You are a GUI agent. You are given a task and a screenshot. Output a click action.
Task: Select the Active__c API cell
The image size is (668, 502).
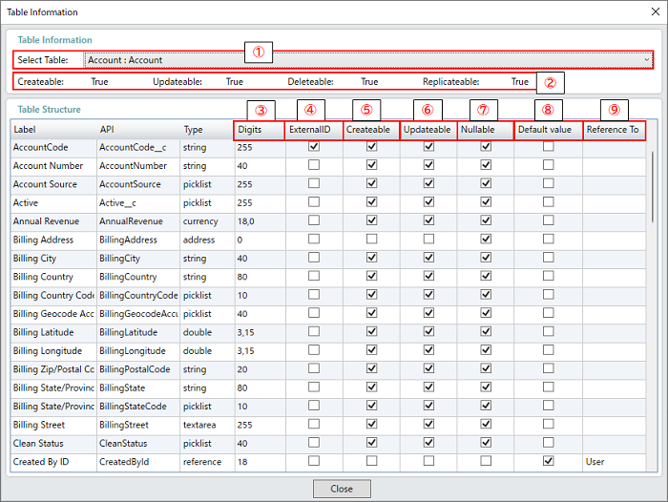point(138,203)
